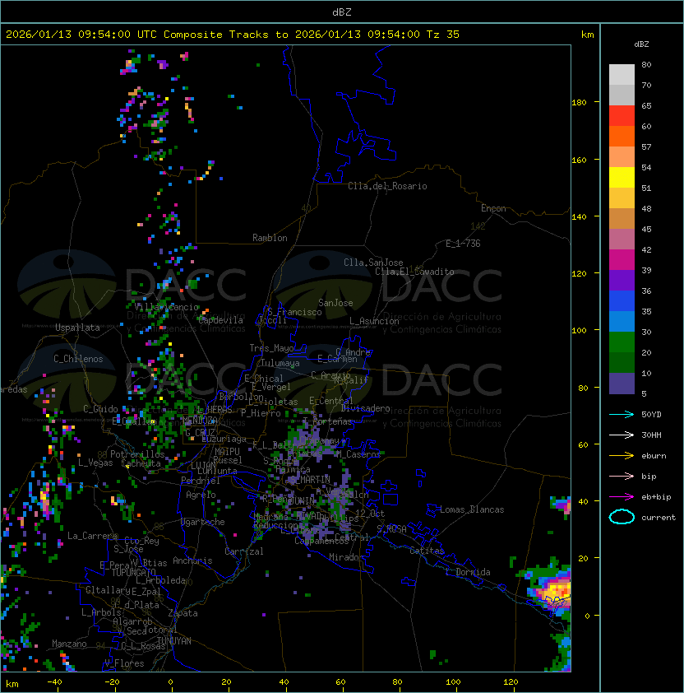Click the 'S_Francisco' map label

click(x=294, y=312)
